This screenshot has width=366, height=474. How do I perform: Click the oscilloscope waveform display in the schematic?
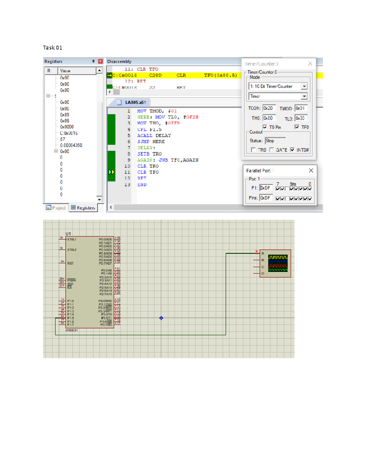click(x=278, y=263)
